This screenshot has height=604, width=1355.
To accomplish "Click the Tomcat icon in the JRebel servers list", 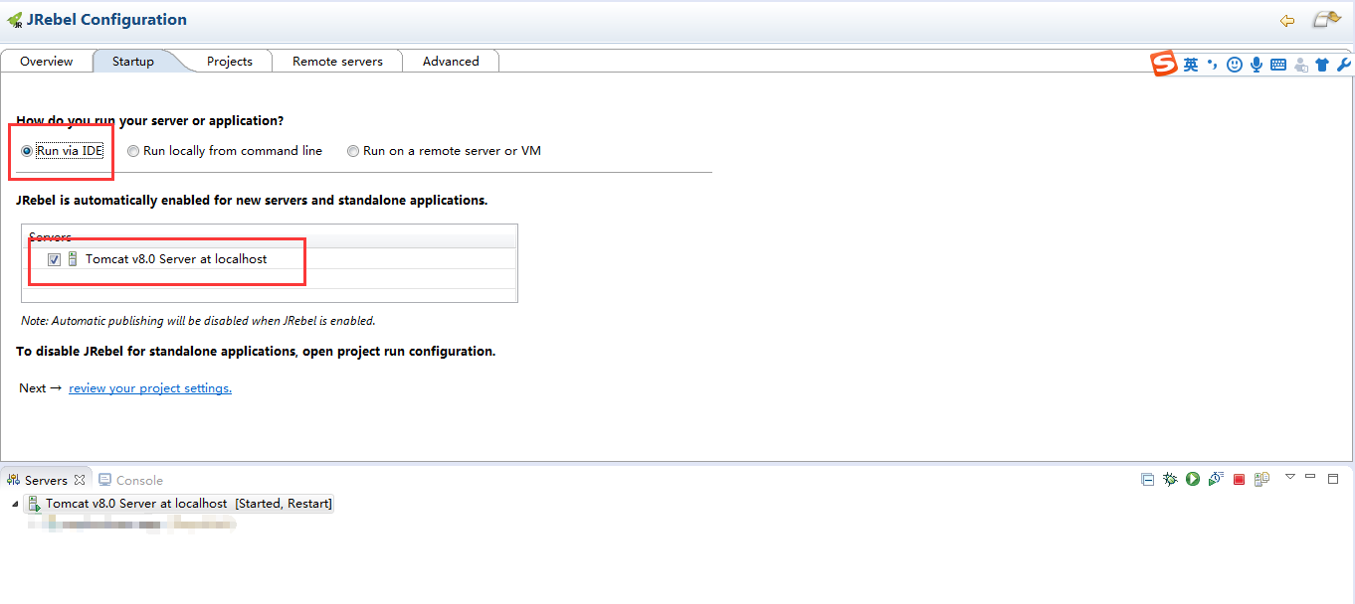I will (x=73, y=259).
